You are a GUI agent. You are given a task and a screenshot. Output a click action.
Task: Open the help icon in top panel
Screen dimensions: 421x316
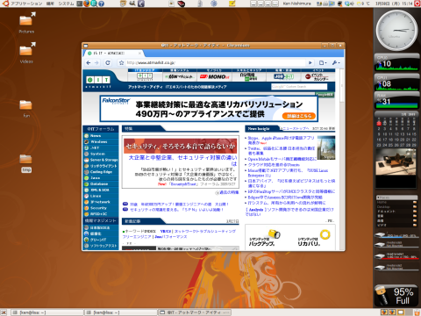(101, 4)
